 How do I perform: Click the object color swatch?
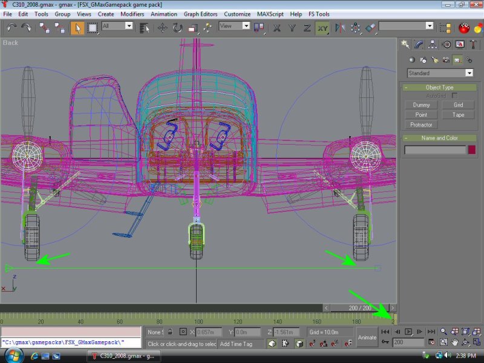471,149
